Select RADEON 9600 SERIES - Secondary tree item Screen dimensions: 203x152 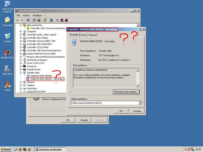[x=47, y=79]
